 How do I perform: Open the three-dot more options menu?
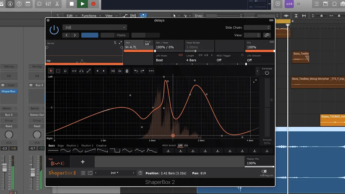coord(151,71)
